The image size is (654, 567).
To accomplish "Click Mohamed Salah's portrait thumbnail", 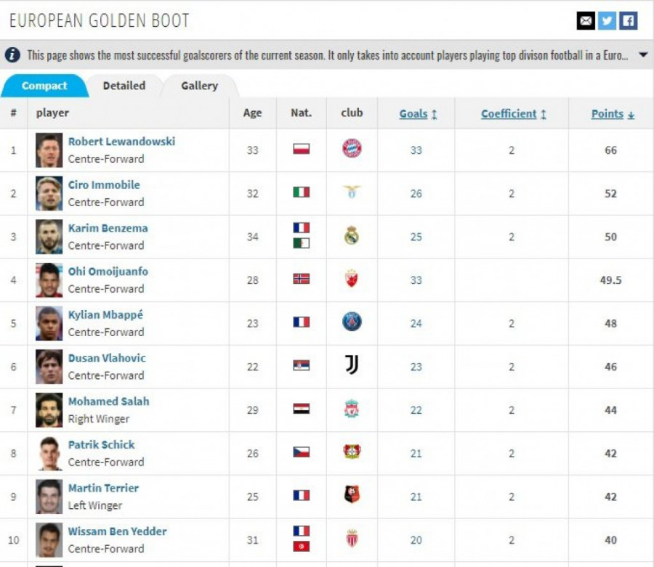I will click(x=49, y=410).
